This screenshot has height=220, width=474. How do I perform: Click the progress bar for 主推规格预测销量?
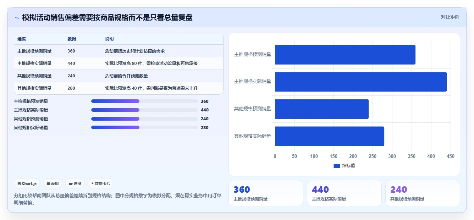tap(144, 101)
